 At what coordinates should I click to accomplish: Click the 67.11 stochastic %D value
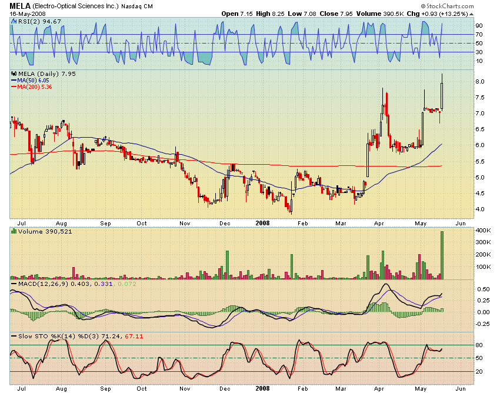coord(134,336)
